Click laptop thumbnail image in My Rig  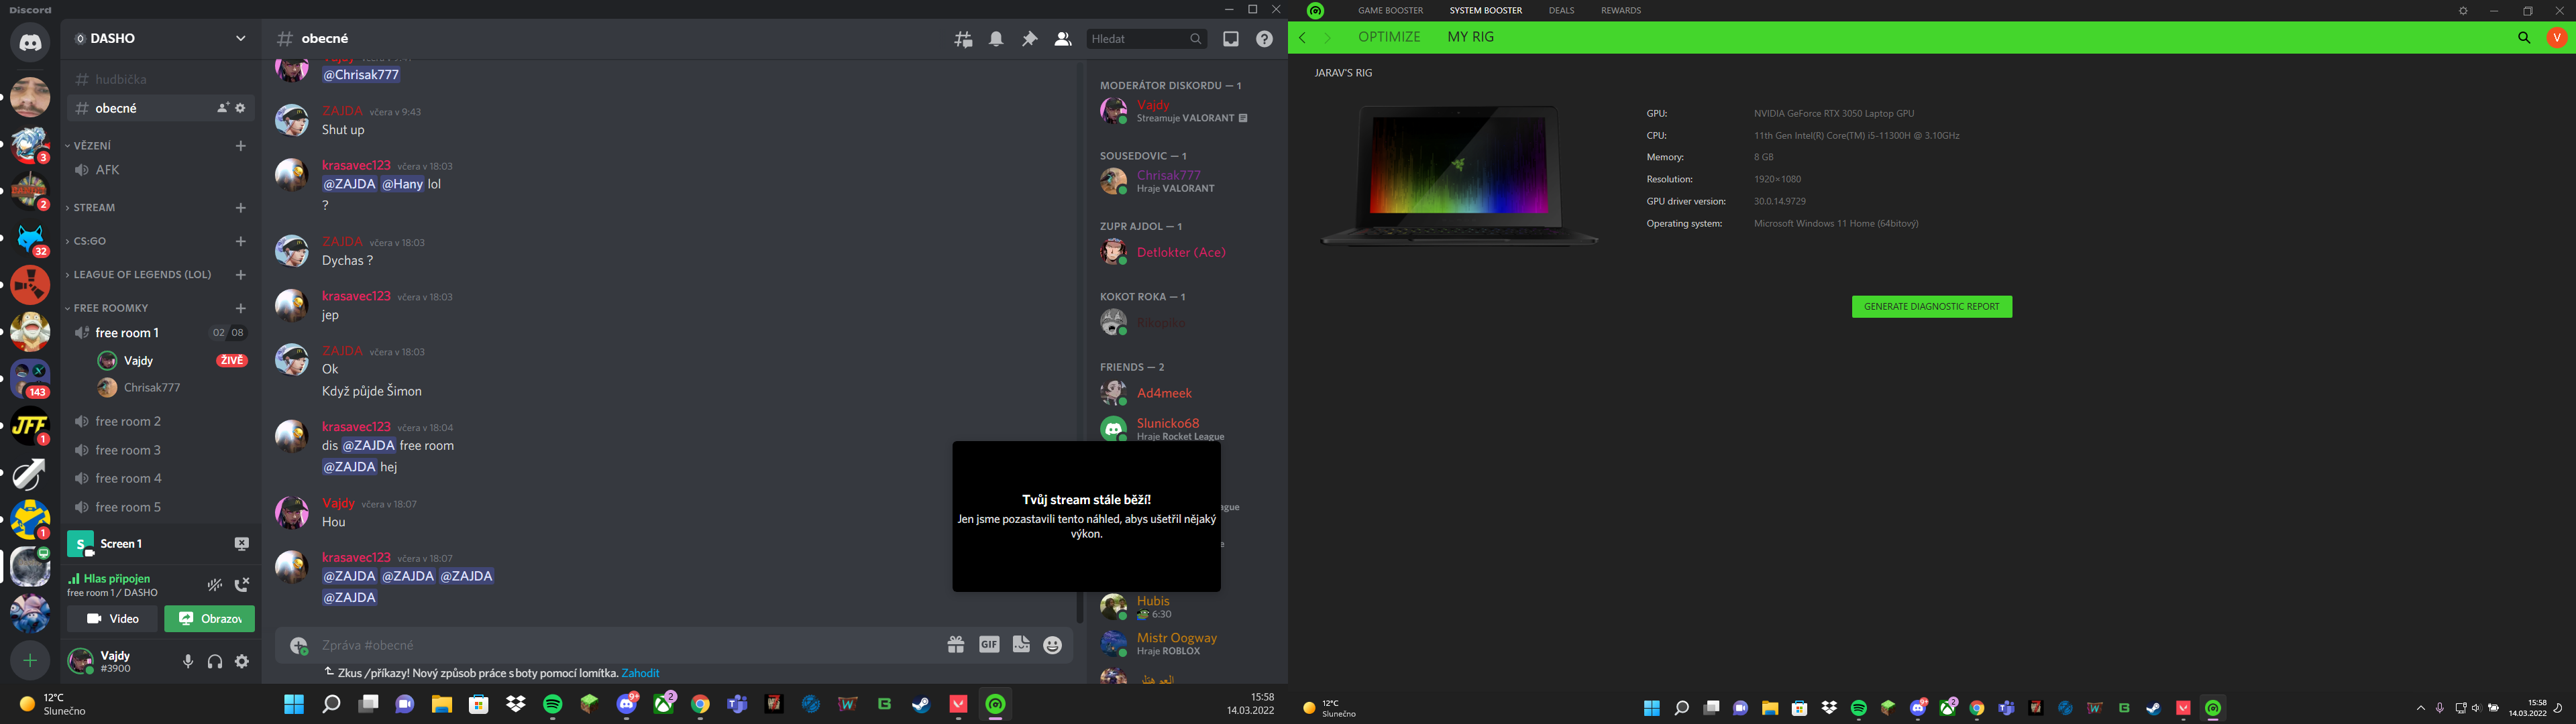tap(1459, 176)
